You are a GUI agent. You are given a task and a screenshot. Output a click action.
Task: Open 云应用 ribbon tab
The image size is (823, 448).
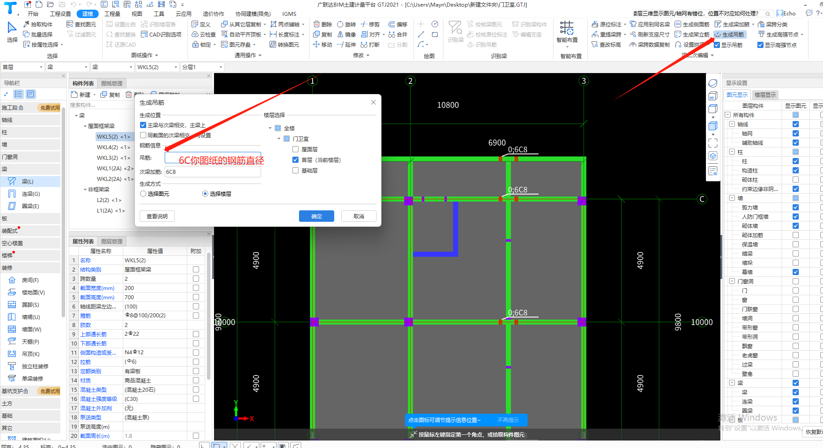184,14
